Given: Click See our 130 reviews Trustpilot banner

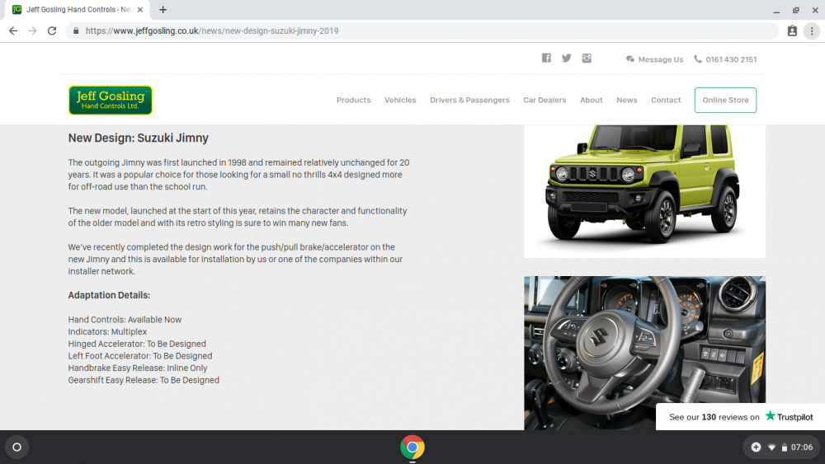Looking at the screenshot, I should tap(740, 417).
